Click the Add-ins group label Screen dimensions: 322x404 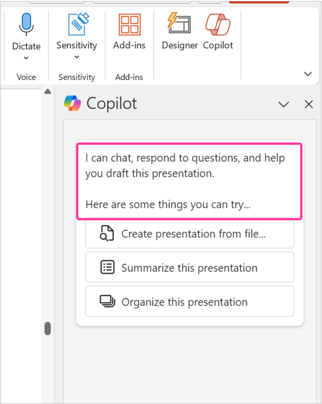(x=129, y=77)
